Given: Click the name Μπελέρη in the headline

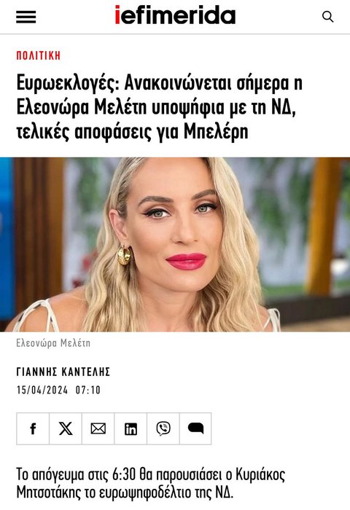Looking at the screenshot, I should 216,131.
